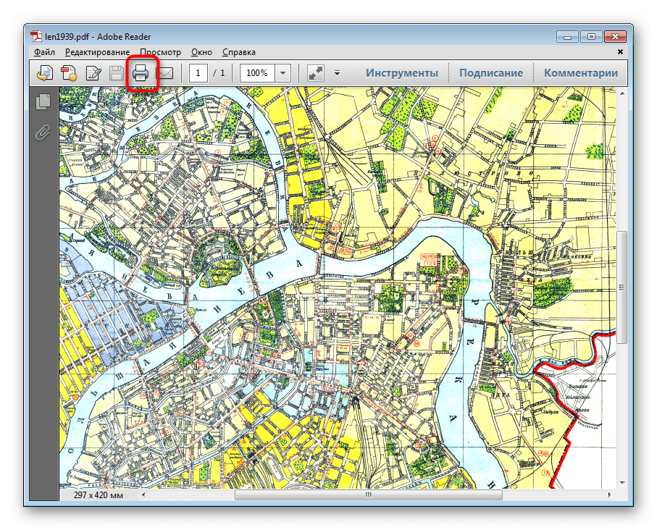Viewport: 657px width, 530px height.
Task: Open the Редактирование menu
Action: click(97, 52)
